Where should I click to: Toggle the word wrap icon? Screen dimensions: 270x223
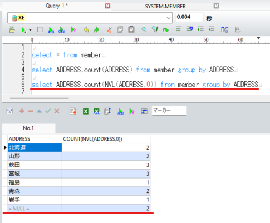click(x=190, y=29)
